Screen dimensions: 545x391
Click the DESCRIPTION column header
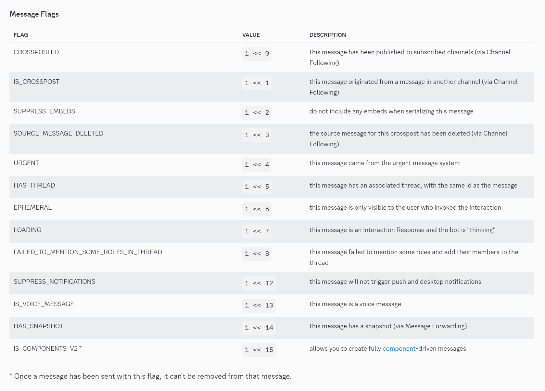327,35
